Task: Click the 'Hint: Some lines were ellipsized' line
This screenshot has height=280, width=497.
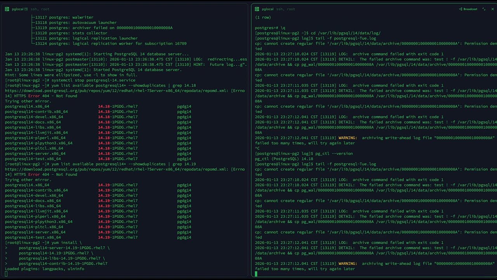Action: (x=71, y=75)
